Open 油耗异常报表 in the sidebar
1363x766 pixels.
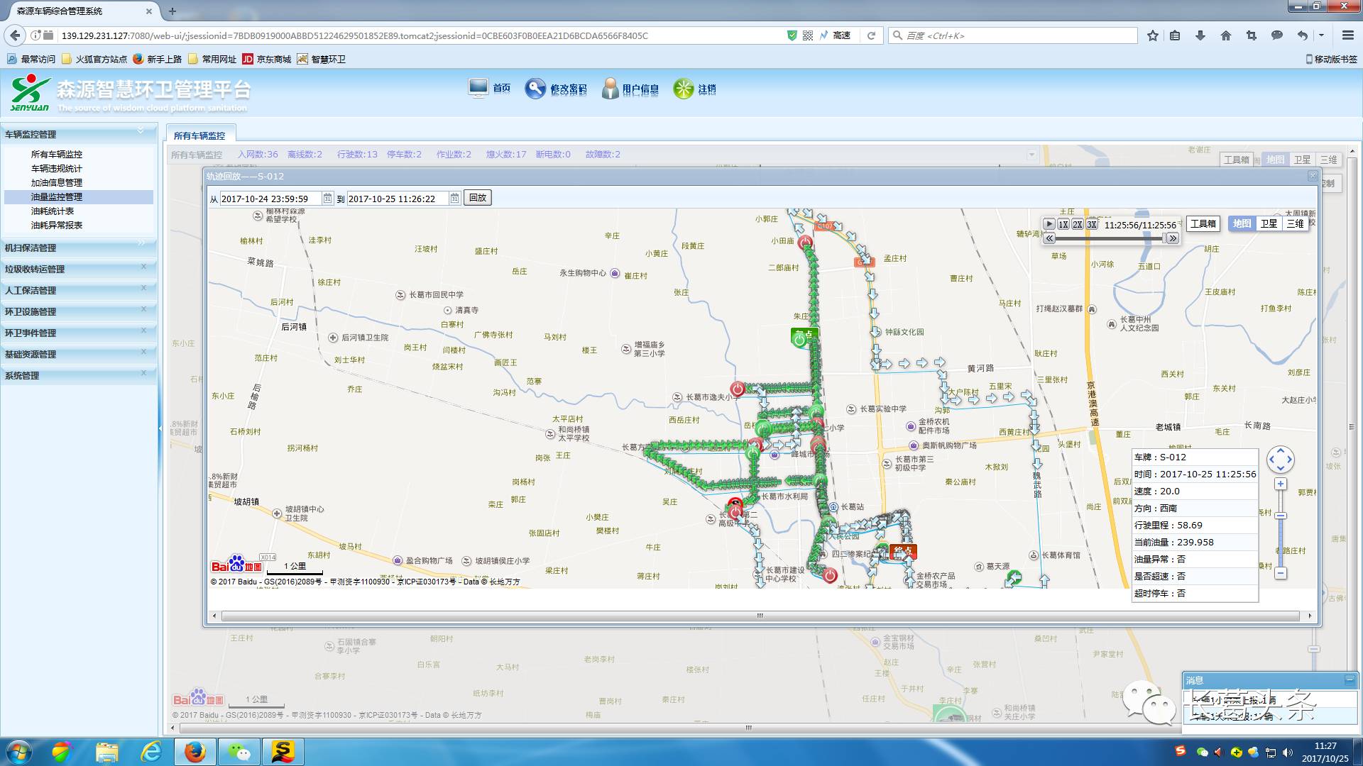57,225
